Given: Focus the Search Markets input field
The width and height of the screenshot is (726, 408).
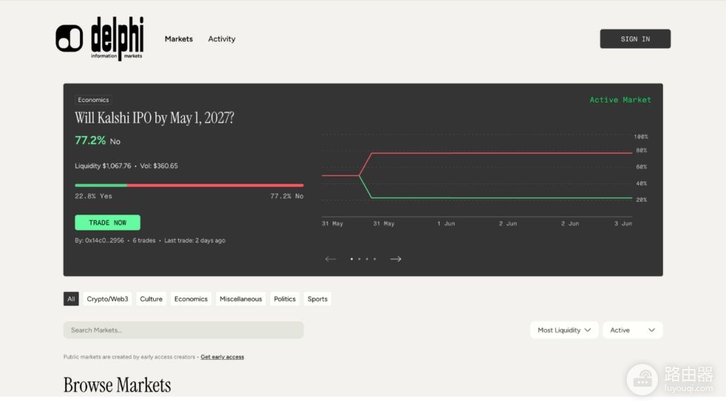Looking at the screenshot, I should (x=184, y=330).
